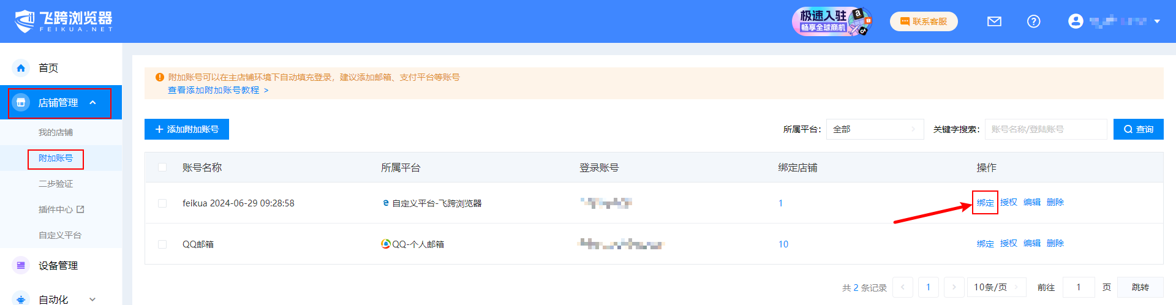Click 授权 for the QQ邮箱 account
Screen dimensions: 1176x305
[x=1008, y=243]
